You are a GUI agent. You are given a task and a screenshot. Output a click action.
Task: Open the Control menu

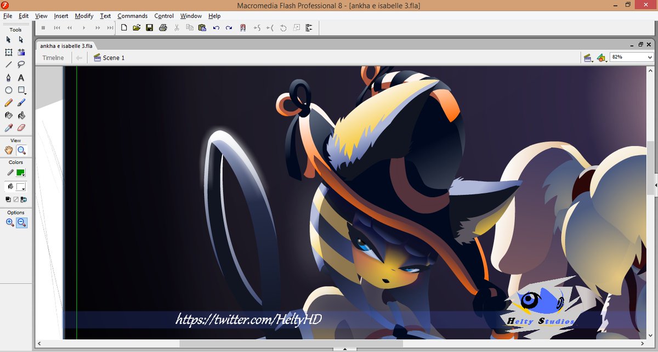(x=164, y=16)
